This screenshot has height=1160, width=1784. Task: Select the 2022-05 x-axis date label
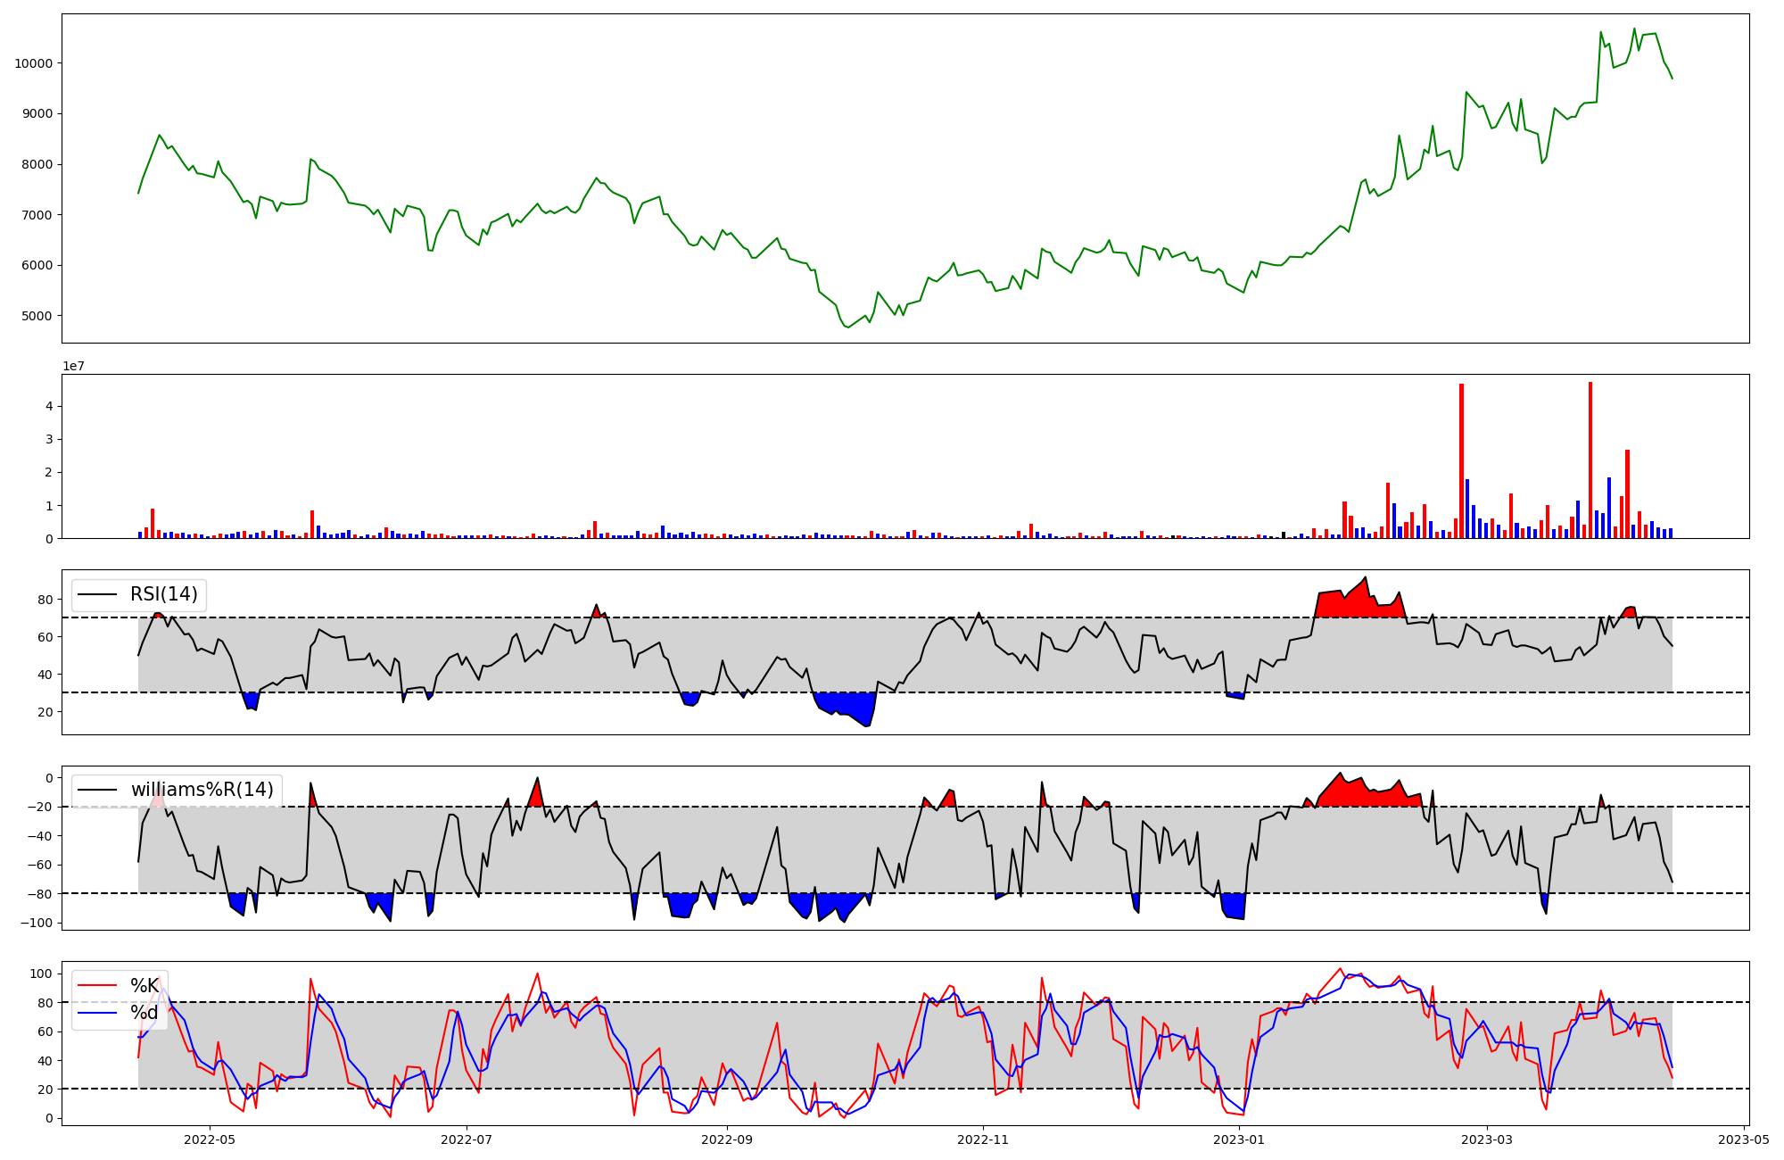click(x=210, y=1139)
